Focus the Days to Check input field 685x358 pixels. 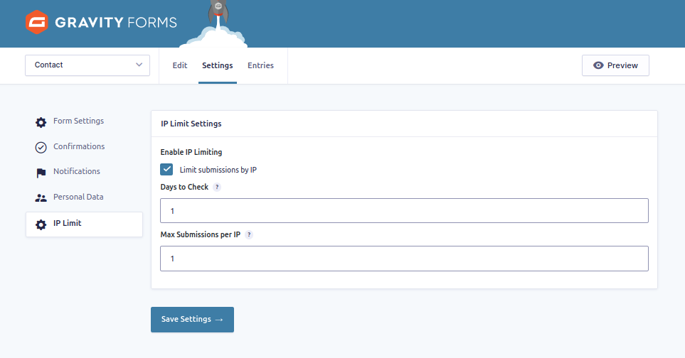[404, 211]
